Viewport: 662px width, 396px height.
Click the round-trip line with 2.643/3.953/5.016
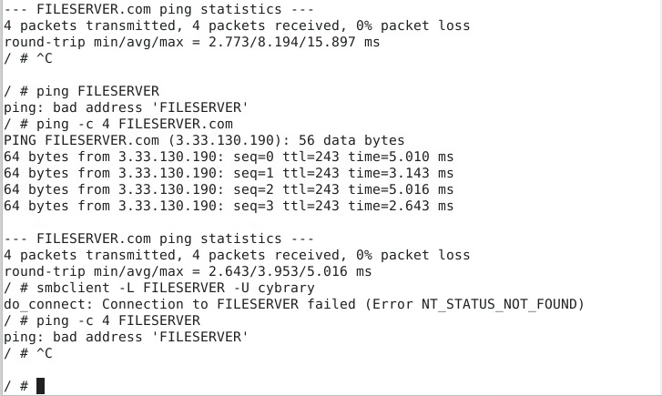click(188, 271)
